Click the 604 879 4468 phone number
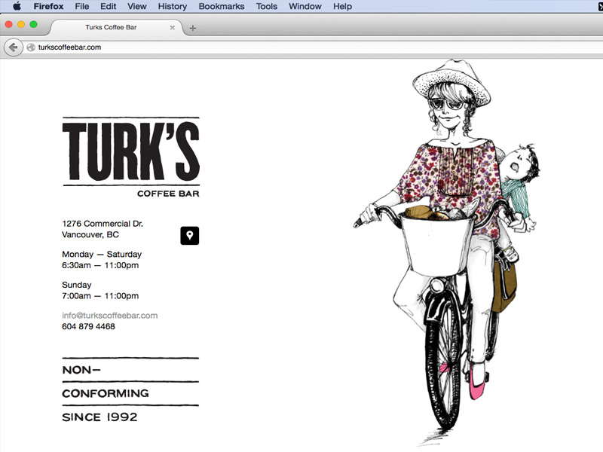 click(x=88, y=326)
